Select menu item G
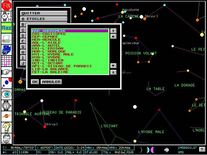 click(x=23, y=47)
